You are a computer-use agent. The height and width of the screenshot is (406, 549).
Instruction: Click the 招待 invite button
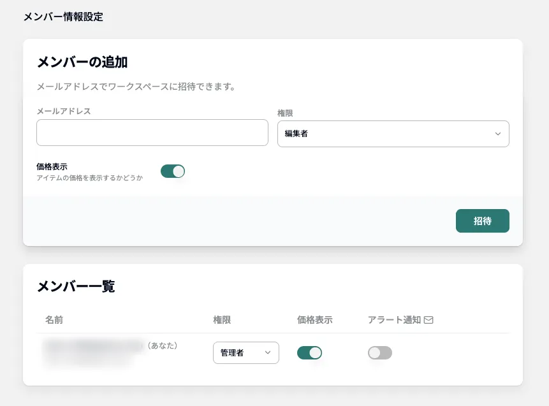click(x=482, y=221)
